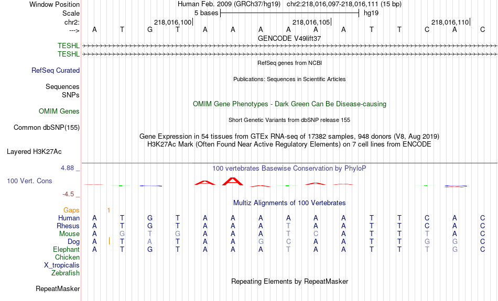Click the G base in reference sequence row

(x=150, y=30)
